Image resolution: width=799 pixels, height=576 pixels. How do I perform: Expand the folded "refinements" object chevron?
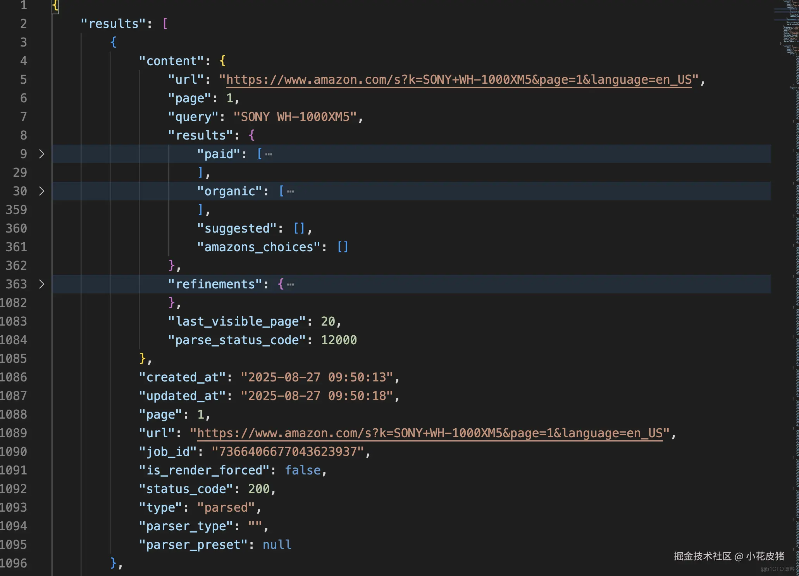click(42, 284)
